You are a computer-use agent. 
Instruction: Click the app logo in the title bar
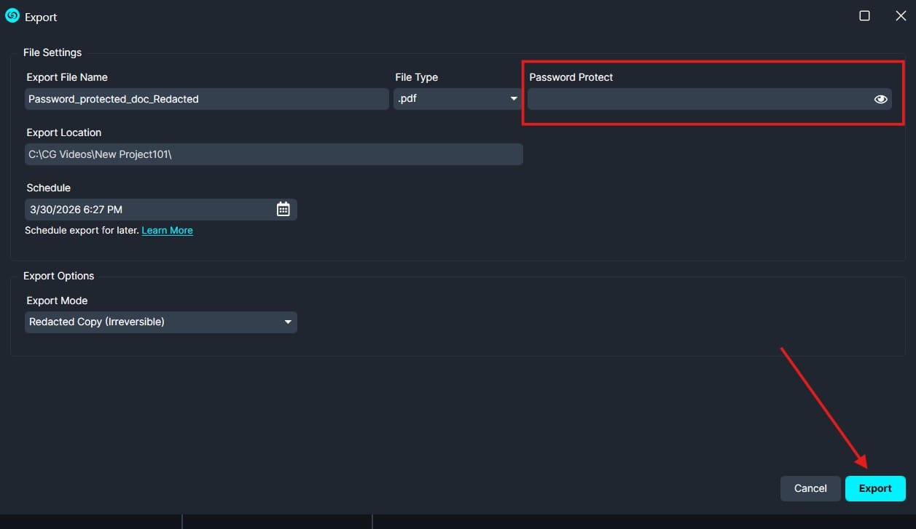(12, 16)
